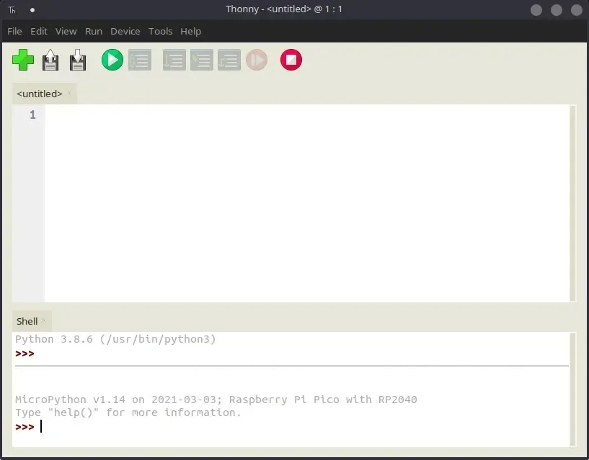Screen dimensions: 589x460
Task: Click the Resume debugging icon
Action: [257, 60]
